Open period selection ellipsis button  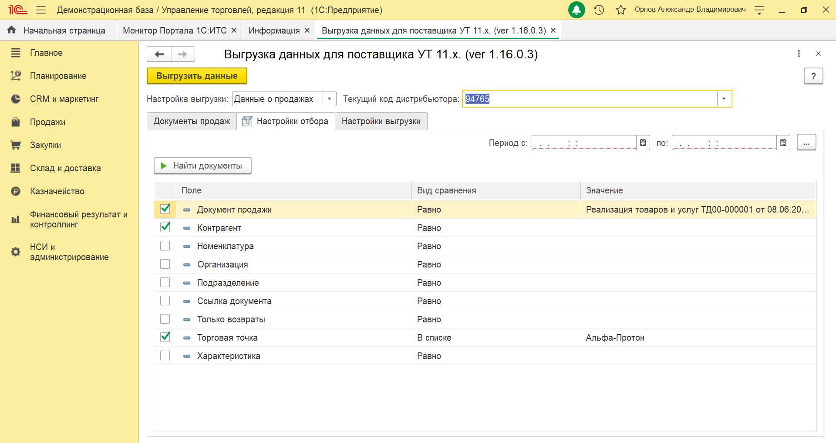click(806, 142)
